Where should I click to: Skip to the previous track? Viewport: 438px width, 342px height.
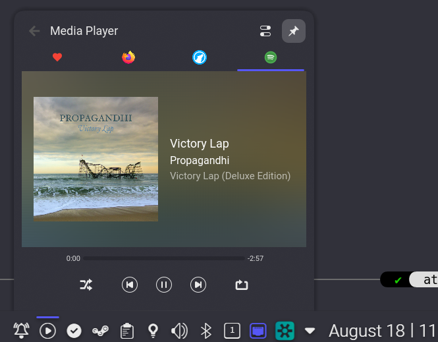coord(130,285)
